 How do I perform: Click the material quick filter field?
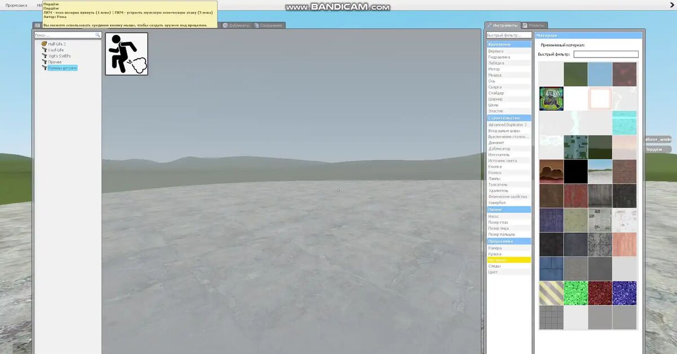(606, 55)
